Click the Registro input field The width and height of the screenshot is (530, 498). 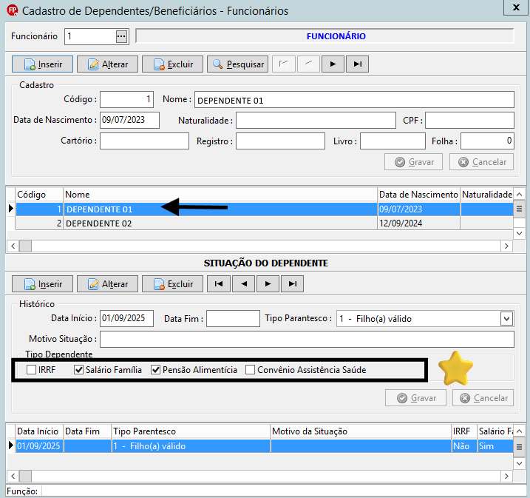click(x=281, y=141)
